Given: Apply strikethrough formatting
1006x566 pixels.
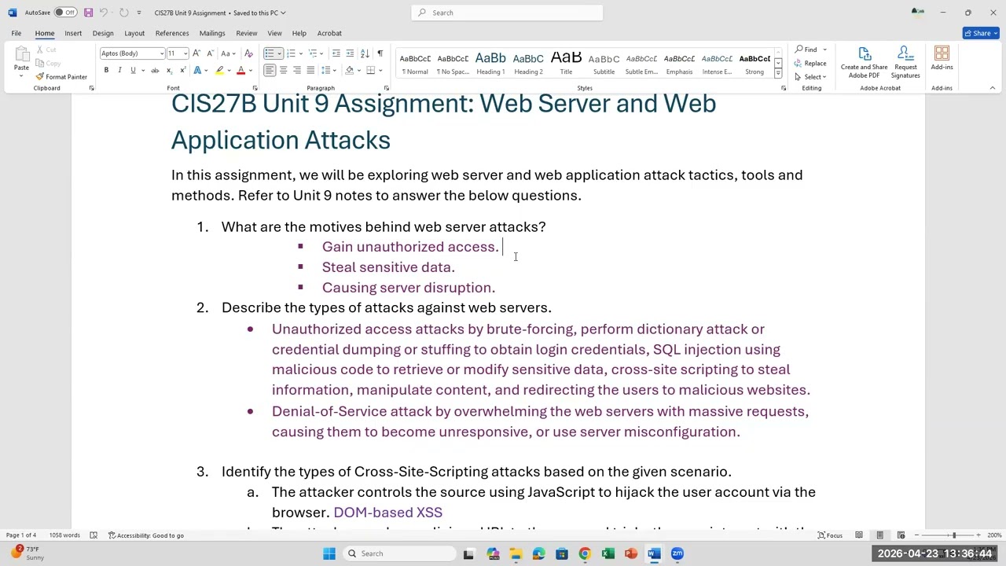Looking at the screenshot, I should [155, 71].
